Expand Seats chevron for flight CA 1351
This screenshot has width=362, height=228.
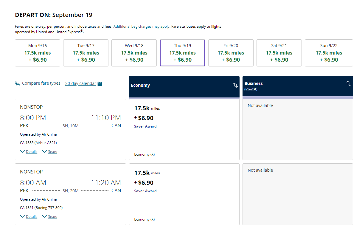coord(44,216)
